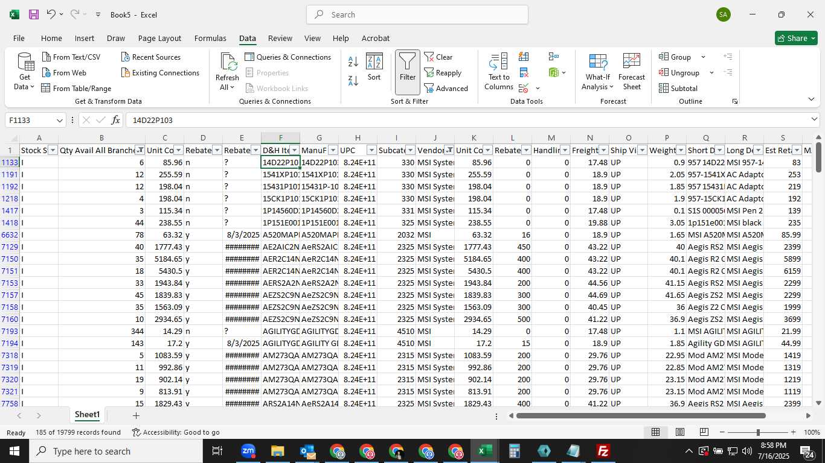Switch to Page Break Preview in status bar
The image size is (825, 463).
[704, 432]
